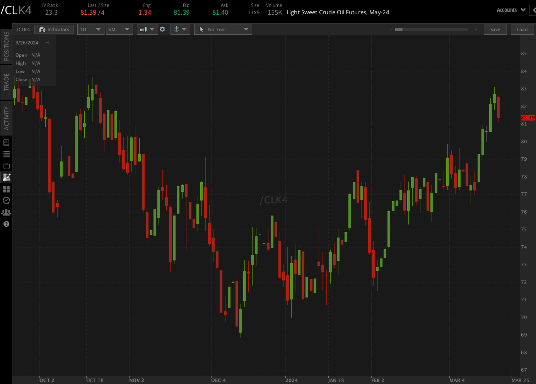Screen dimensions: 536x384
Task: Open the people community icon
Action: click(x=6, y=212)
